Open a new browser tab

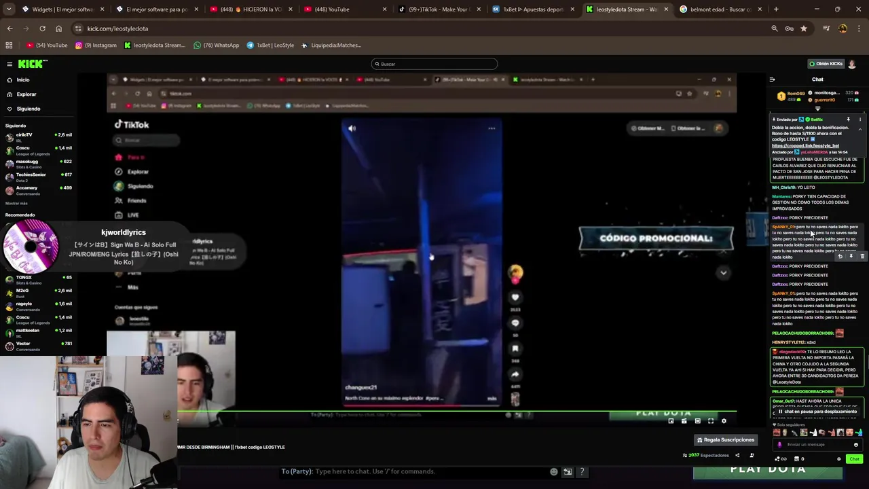click(776, 10)
